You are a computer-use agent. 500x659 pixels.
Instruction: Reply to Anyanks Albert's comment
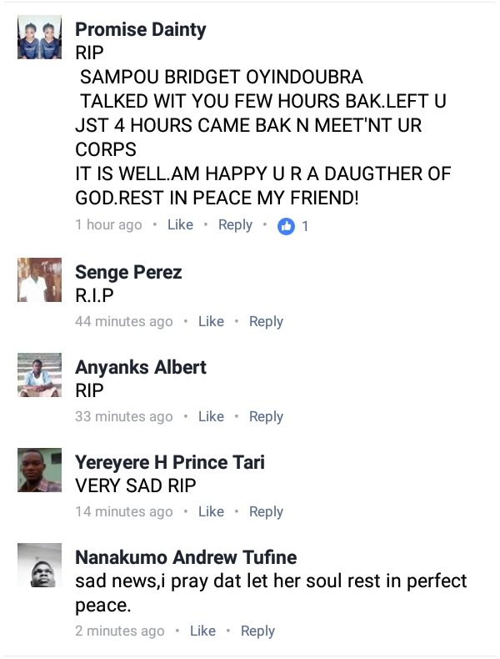[x=266, y=417]
